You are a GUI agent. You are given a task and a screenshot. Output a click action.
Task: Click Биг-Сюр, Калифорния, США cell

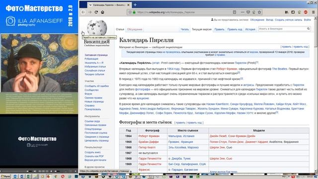coord(187,164)
